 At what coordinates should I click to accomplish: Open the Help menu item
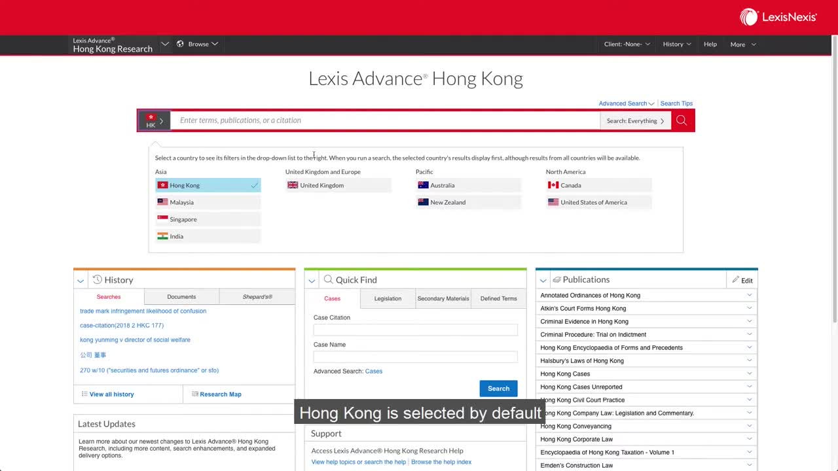pyautogui.click(x=710, y=44)
